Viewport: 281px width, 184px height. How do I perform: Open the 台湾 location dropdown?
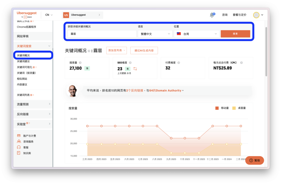196,34
